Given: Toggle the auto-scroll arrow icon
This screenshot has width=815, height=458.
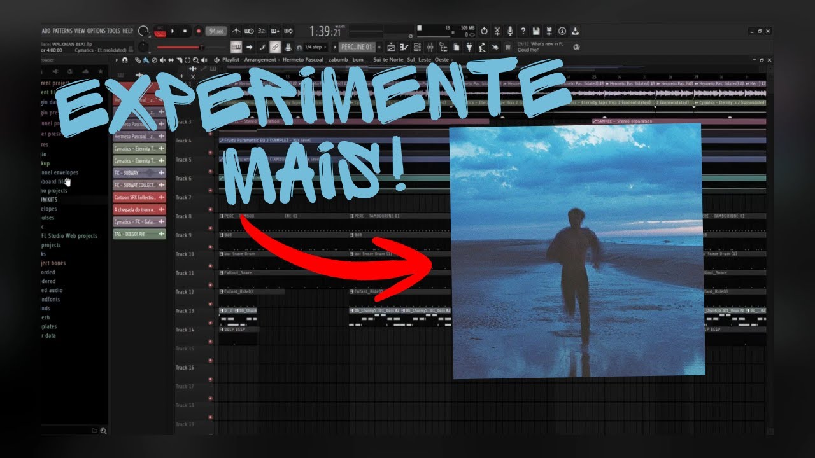Looking at the screenshot, I should 249,47.
